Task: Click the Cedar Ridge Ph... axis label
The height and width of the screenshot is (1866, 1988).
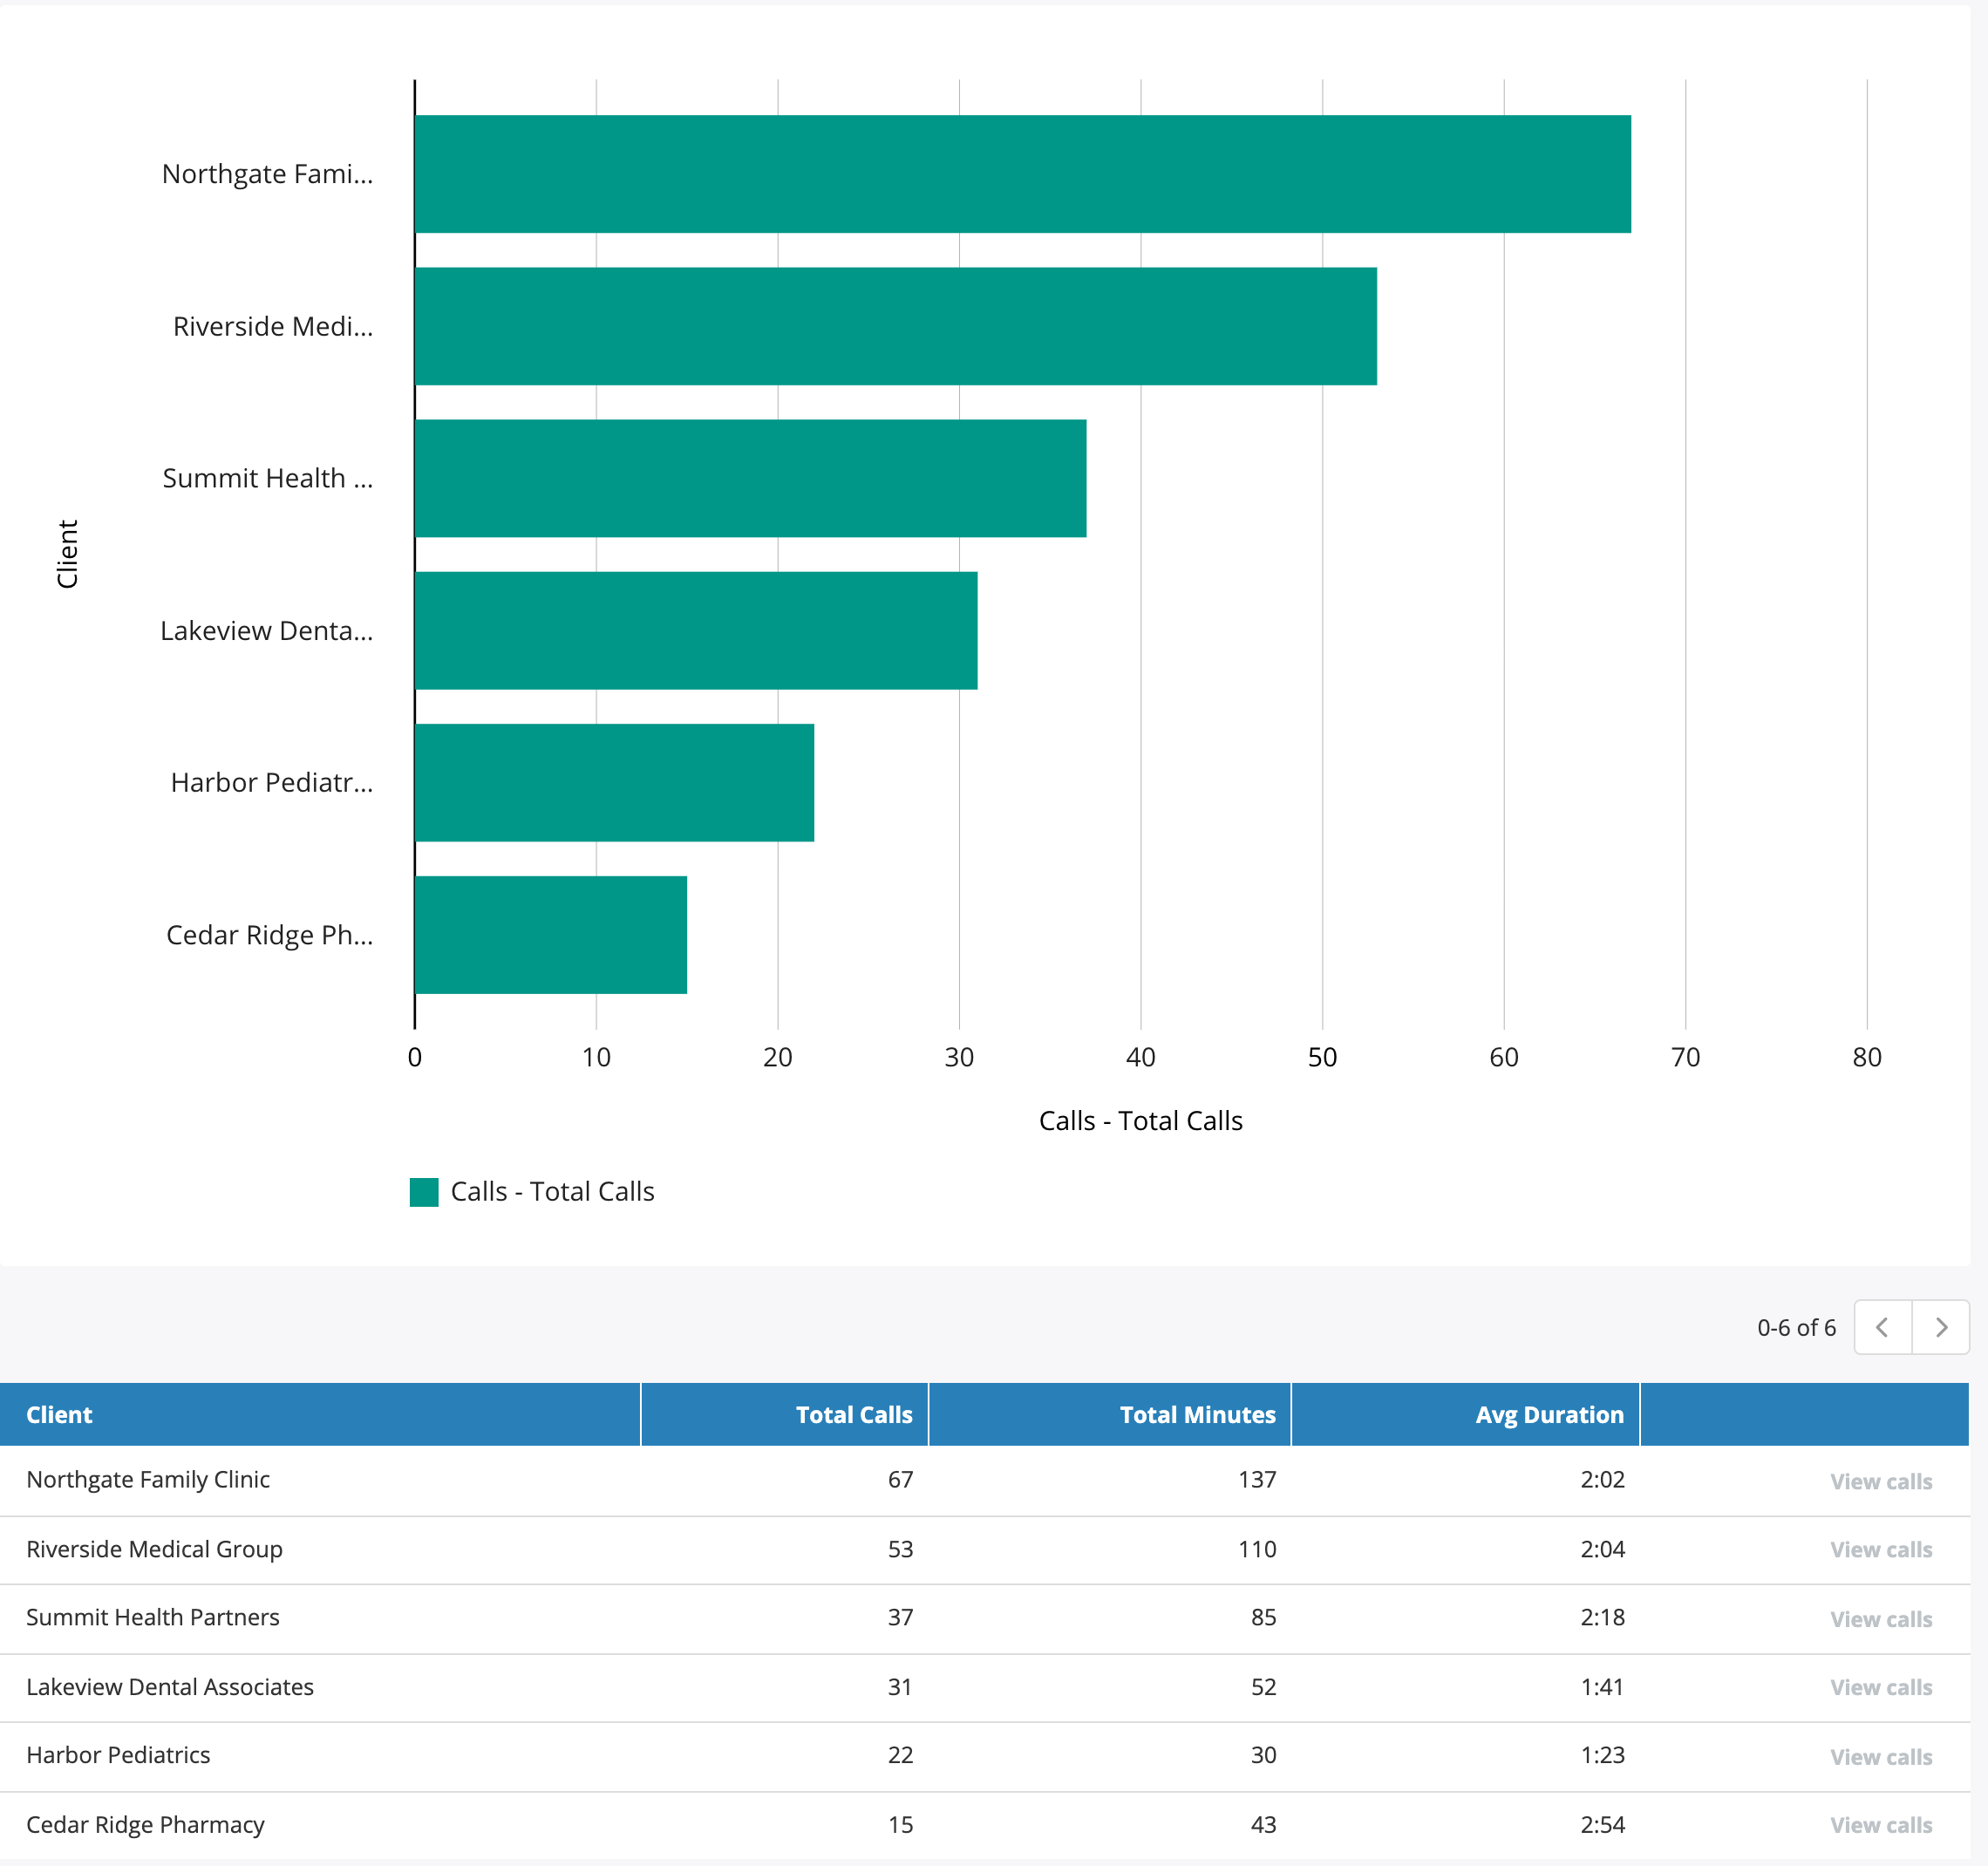Action: [x=269, y=935]
